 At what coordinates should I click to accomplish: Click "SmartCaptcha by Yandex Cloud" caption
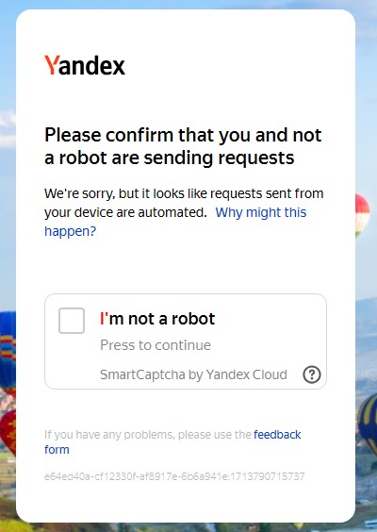pyautogui.click(x=193, y=374)
